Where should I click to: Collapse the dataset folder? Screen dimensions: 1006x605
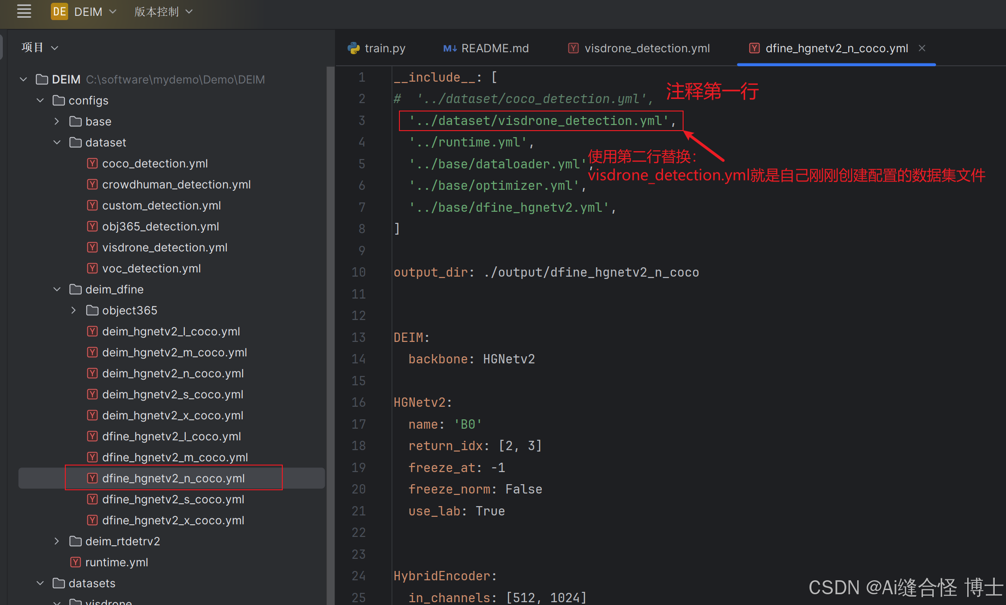57,142
